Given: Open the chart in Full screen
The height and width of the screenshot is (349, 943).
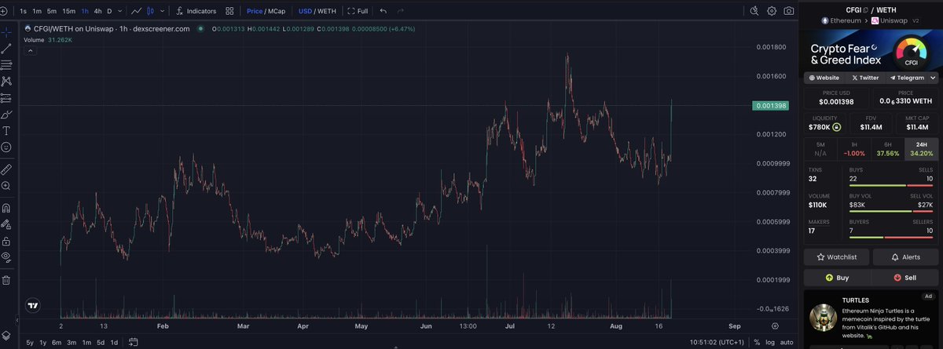Looking at the screenshot, I should [358, 11].
